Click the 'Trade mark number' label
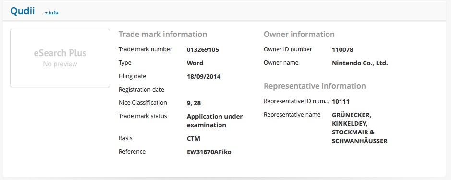The width and height of the screenshot is (451, 180). point(145,49)
